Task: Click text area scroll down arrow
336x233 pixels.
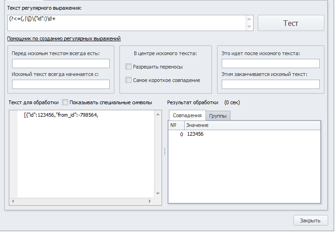Action: 158,194
